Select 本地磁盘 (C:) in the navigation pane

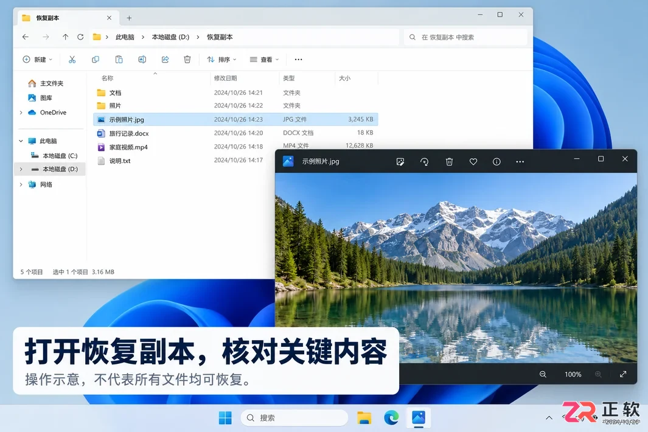(54, 156)
